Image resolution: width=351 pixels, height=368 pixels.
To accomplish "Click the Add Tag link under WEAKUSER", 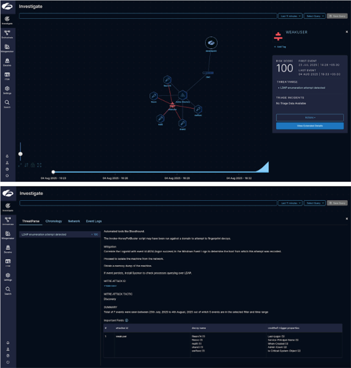I will click(280, 47).
